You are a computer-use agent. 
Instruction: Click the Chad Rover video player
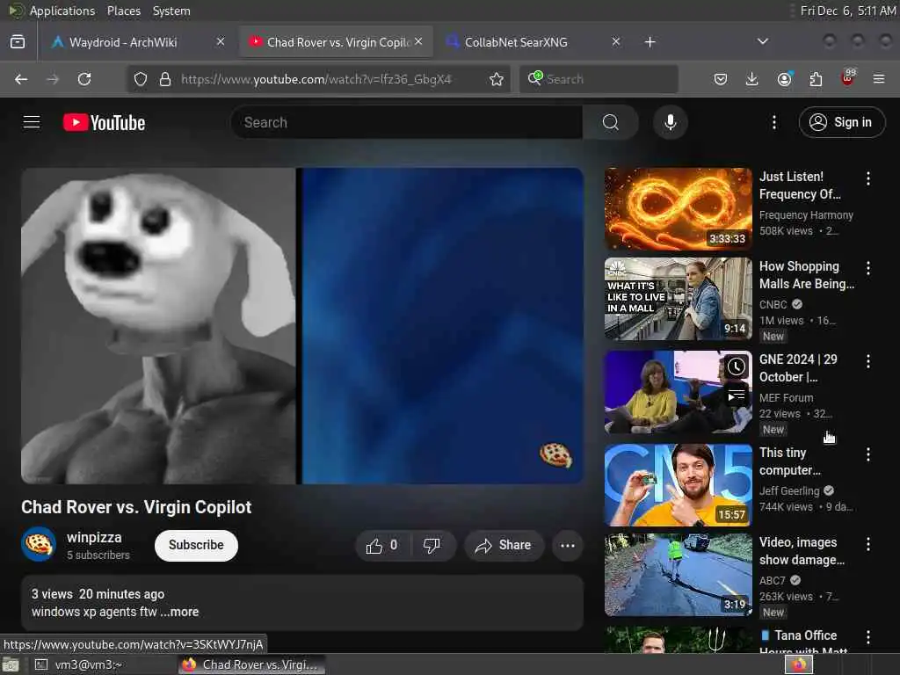302,325
